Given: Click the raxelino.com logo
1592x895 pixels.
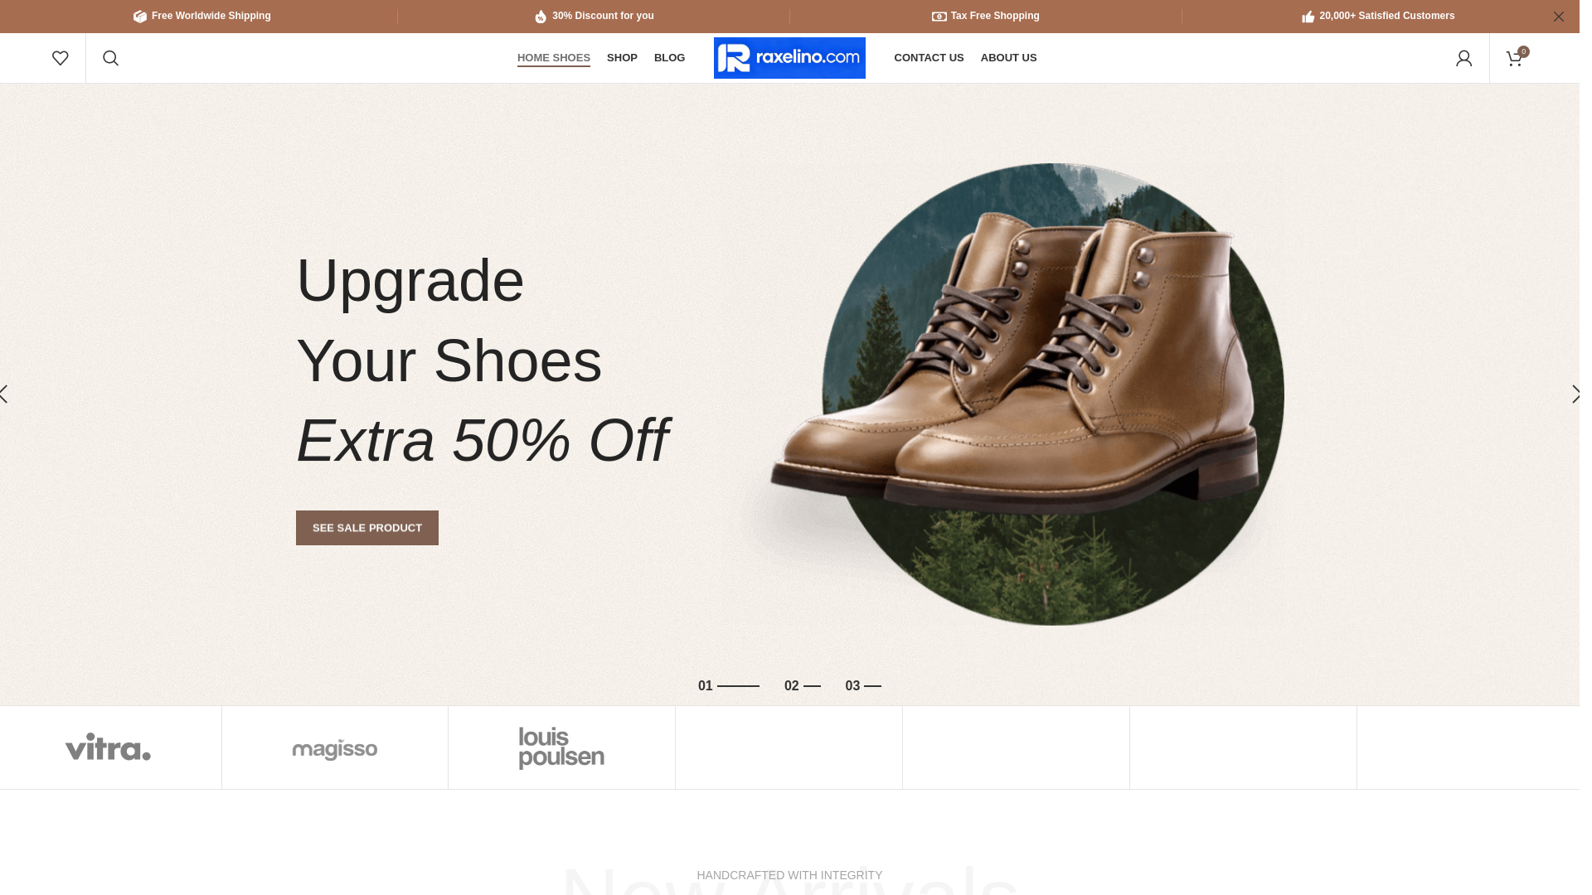Looking at the screenshot, I should click(x=789, y=58).
